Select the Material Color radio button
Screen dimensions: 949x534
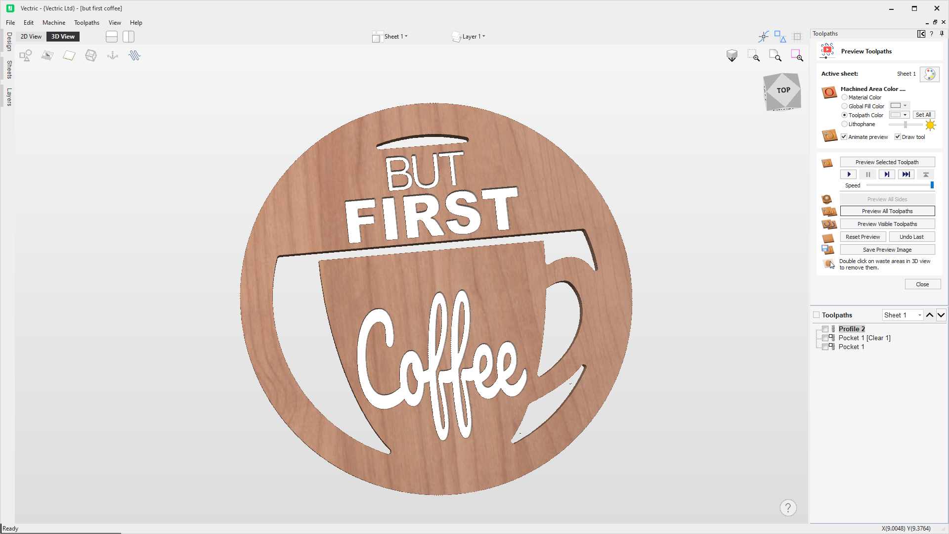844,97
